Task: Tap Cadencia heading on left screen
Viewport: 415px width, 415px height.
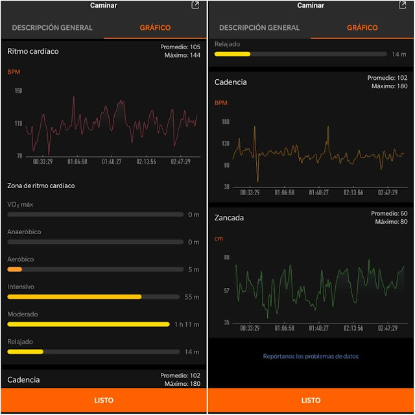Action: tap(23, 380)
